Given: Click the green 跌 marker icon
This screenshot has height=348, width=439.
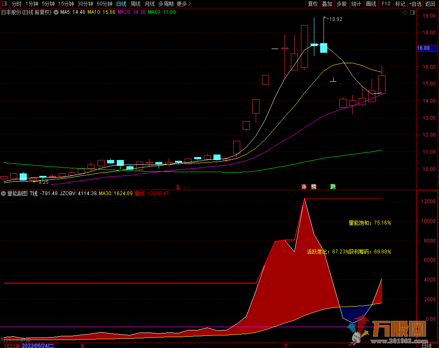Looking at the screenshot, I should [333, 186].
